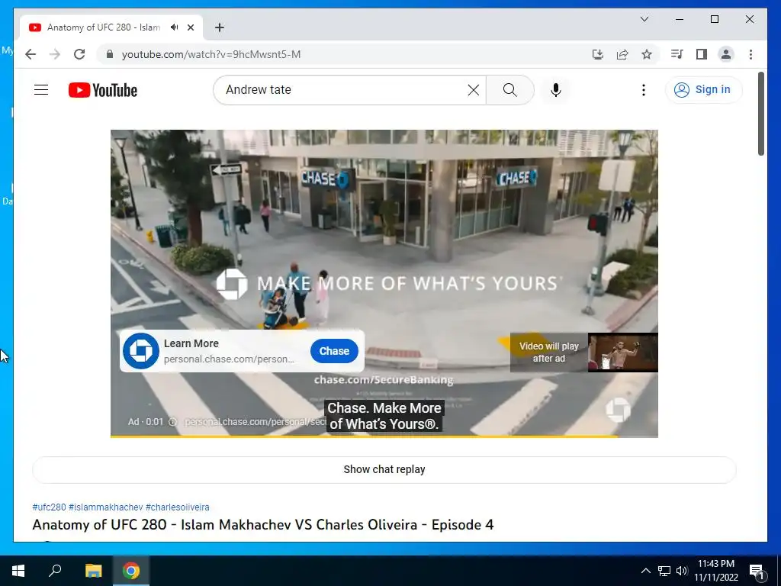Open the media control icon in Chrome toolbar
The image size is (781, 586).
pos(677,54)
